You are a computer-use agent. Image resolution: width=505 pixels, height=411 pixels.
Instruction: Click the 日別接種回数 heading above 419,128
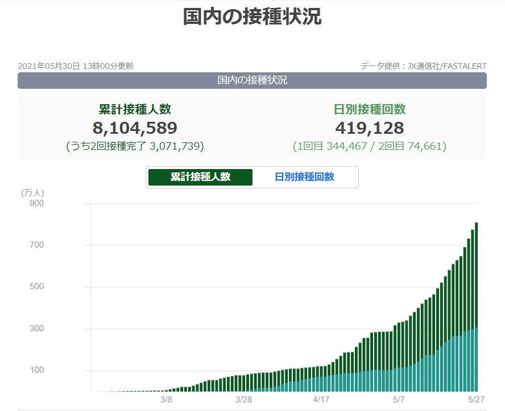tap(370, 109)
